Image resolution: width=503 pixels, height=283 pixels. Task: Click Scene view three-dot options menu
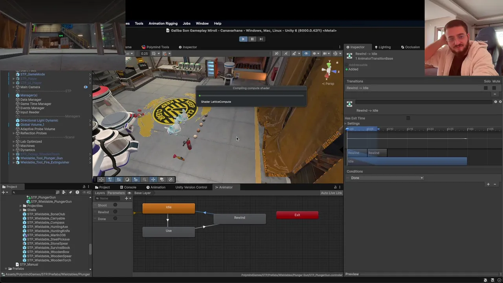tap(340, 47)
